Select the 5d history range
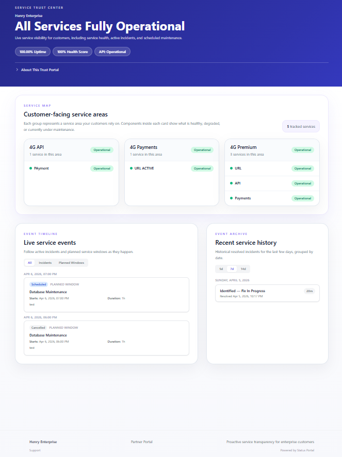This screenshot has width=342, height=457. point(221,269)
